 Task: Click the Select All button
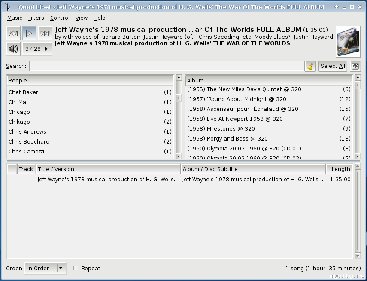(x=333, y=66)
